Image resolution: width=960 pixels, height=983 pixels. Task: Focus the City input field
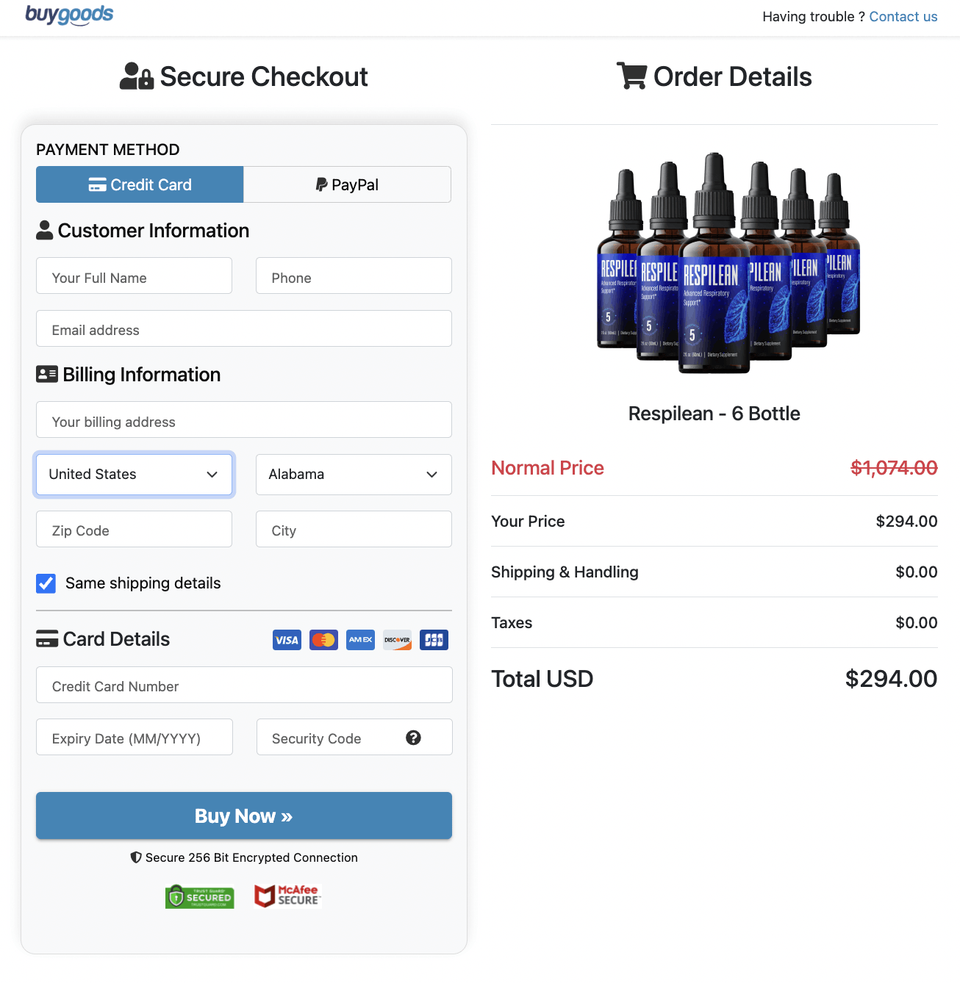click(x=354, y=529)
